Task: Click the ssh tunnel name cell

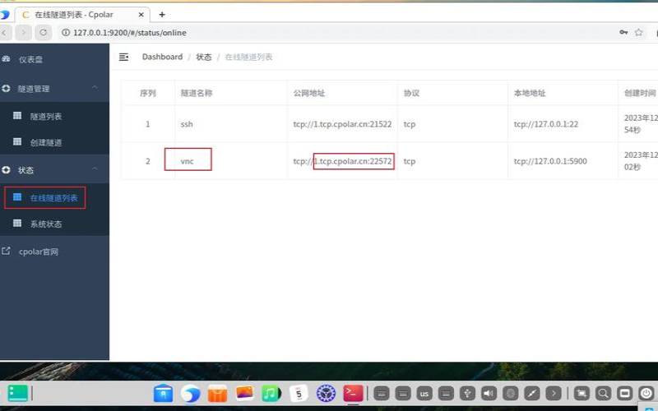Action: [x=187, y=124]
